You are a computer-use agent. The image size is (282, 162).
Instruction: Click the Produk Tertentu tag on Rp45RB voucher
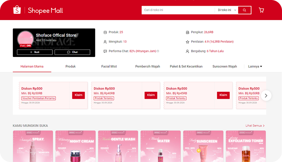[x=176, y=98]
